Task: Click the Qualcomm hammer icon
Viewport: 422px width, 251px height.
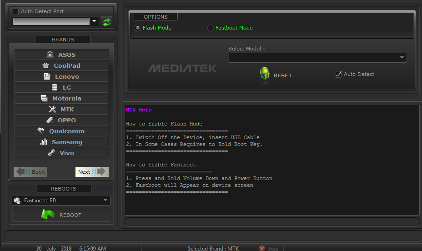Action: pos(41,131)
